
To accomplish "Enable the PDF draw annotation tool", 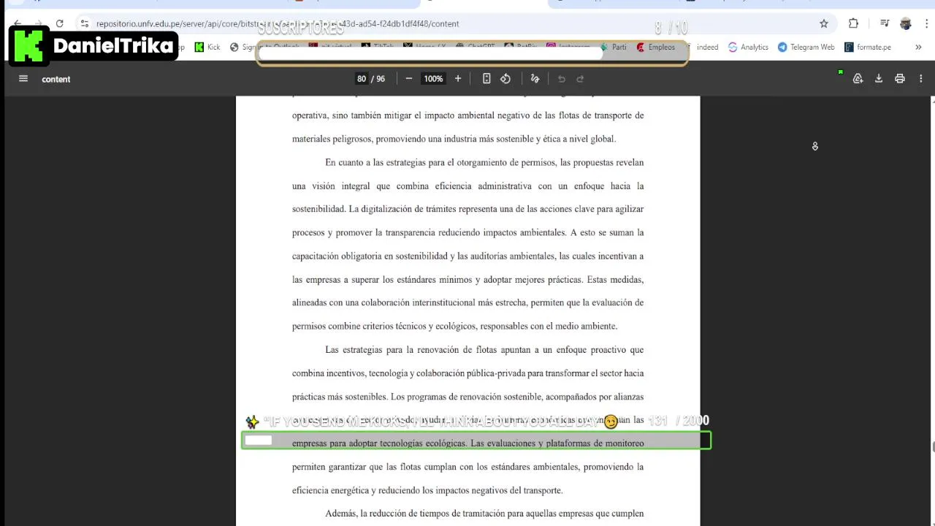I will (535, 79).
